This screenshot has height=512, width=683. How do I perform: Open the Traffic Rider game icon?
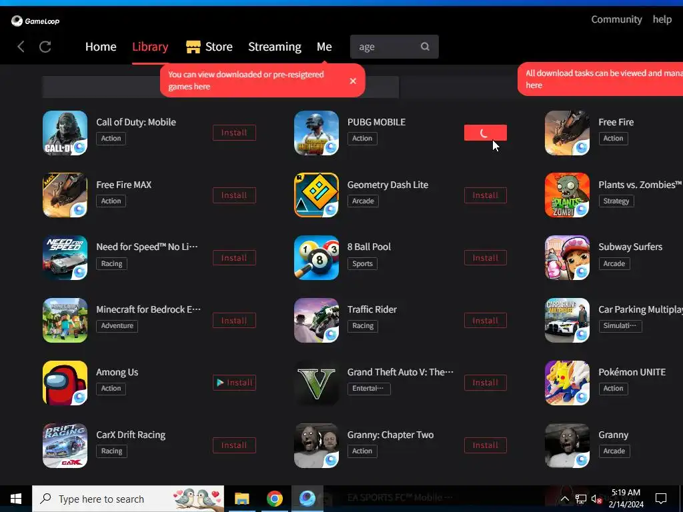[x=316, y=321]
